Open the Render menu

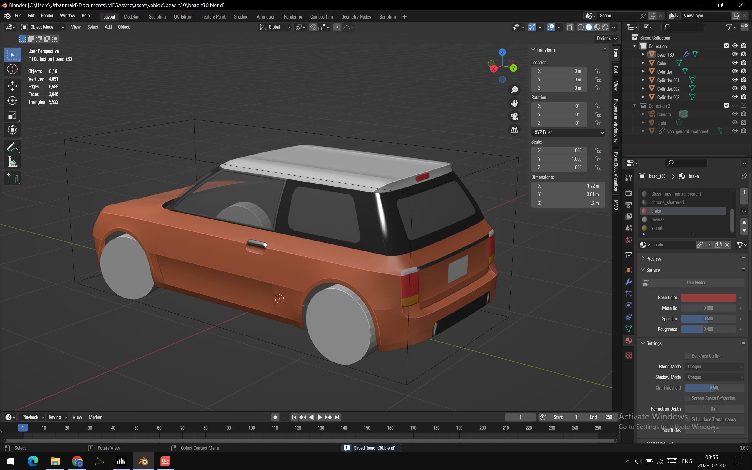pyautogui.click(x=47, y=16)
